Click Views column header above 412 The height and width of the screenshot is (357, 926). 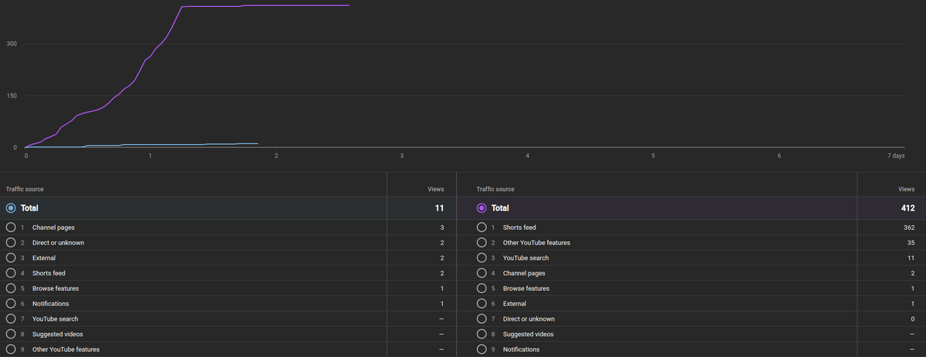pyautogui.click(x=907, y=189)
